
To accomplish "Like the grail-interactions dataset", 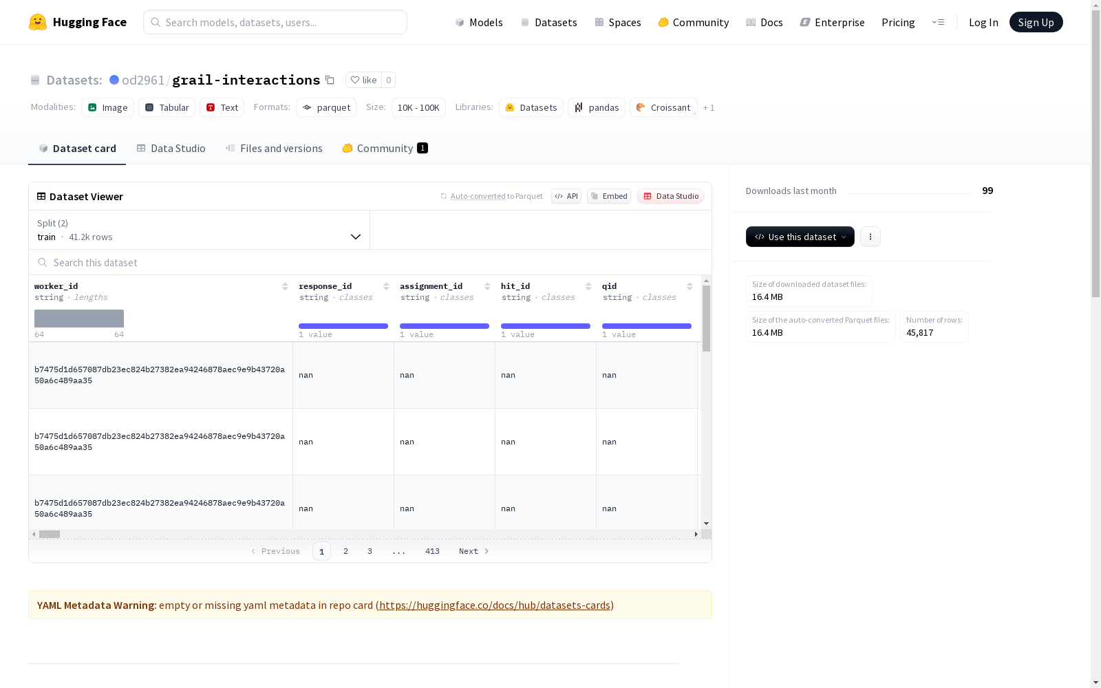I will 363,80.
